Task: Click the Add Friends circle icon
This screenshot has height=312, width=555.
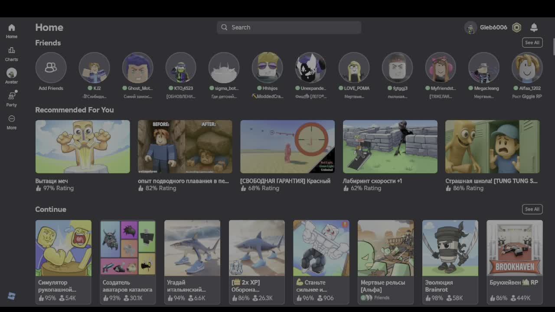Action: point(51,68)
